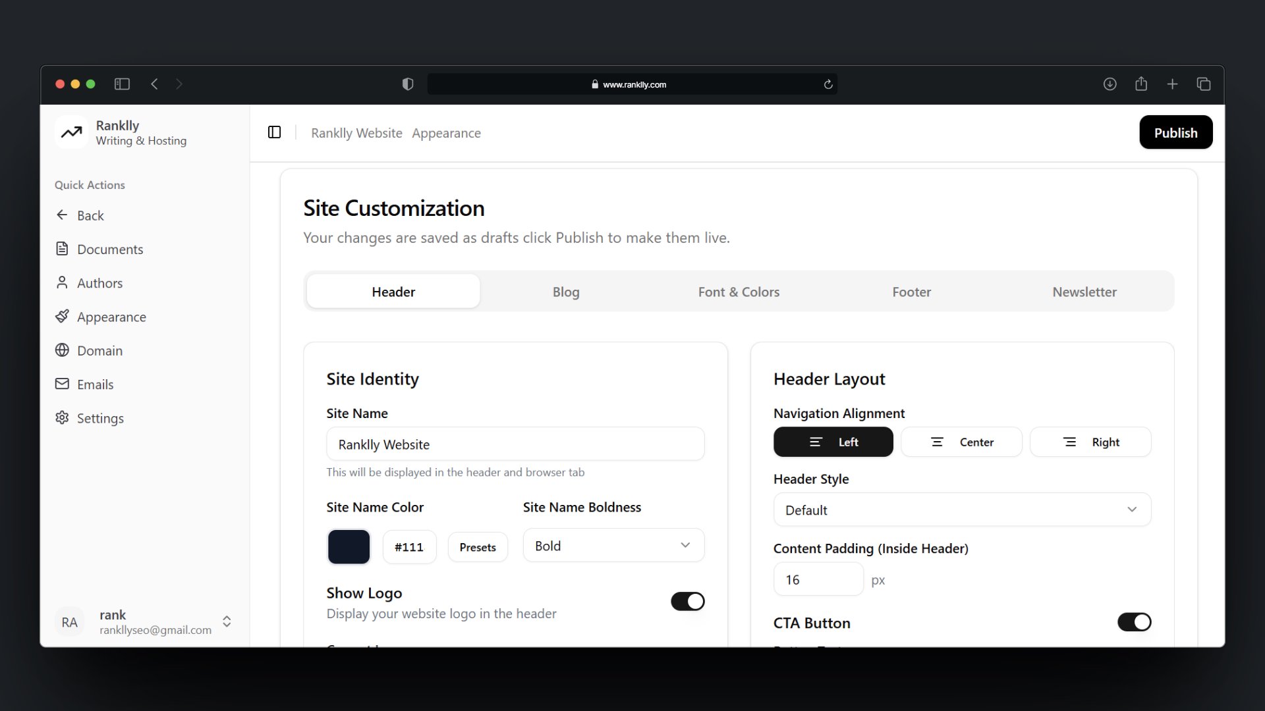Click the Ranklly Website breadcrumb link
Screen dimensions: 1265x711
click(356, 133)
